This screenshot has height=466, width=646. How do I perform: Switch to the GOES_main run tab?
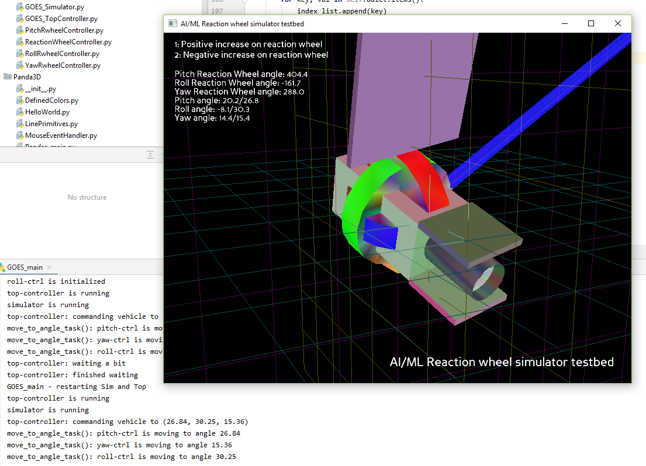pyautogui.click(x=24, y=267)
